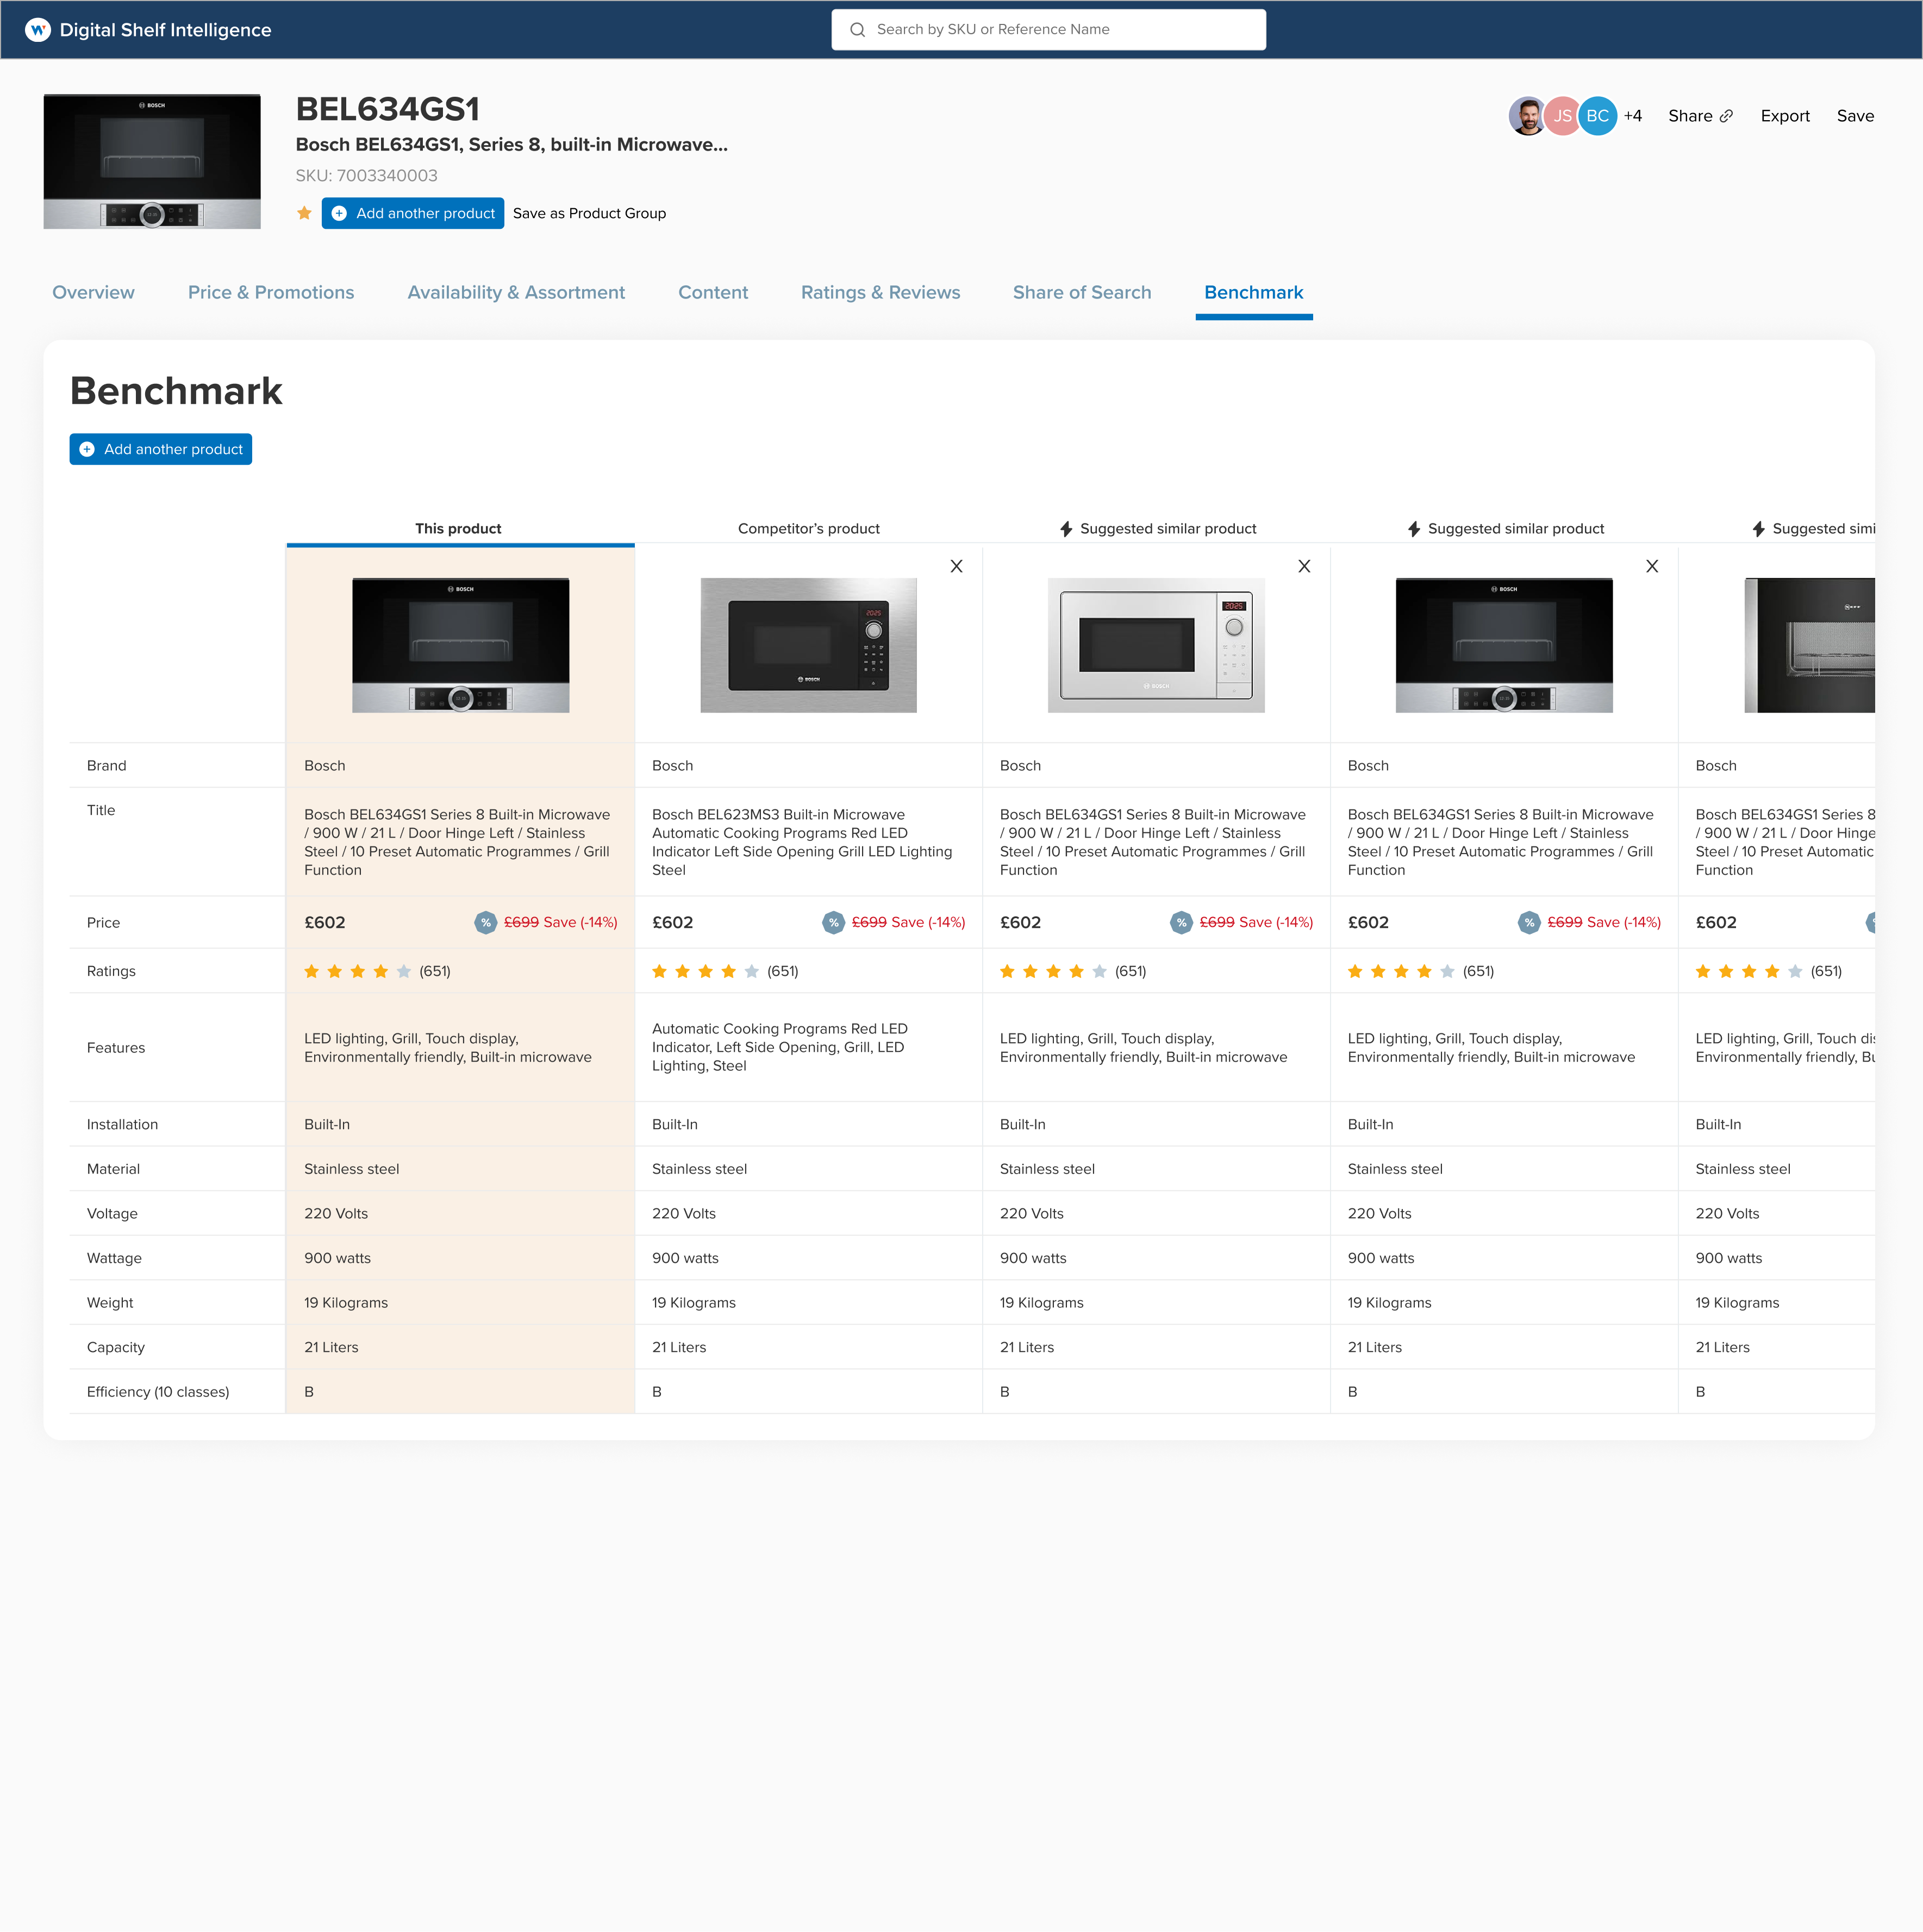Expand the +4 additional collaborators
1923x1932 pixels.
coord(1632,116)
